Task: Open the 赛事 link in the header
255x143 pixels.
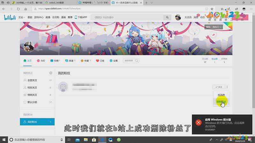Action: point(70,17)
